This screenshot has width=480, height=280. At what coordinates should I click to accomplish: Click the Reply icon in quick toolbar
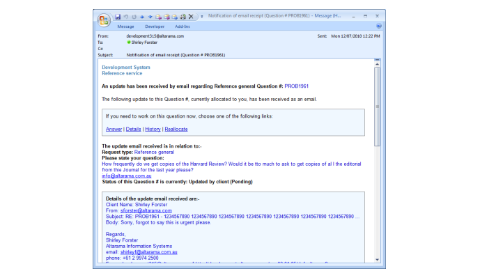[158, 17]
